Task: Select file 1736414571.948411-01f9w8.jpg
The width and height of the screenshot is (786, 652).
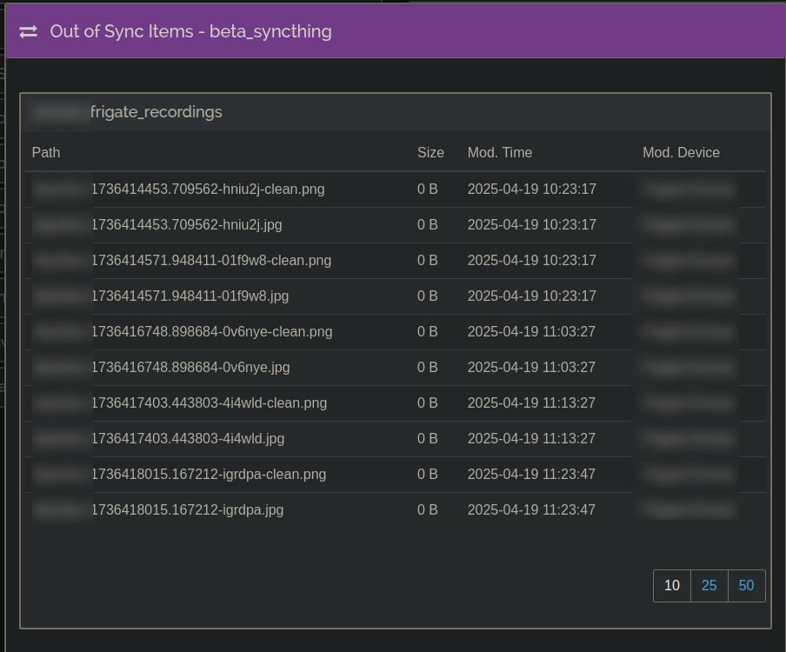Action: (190, 296)
